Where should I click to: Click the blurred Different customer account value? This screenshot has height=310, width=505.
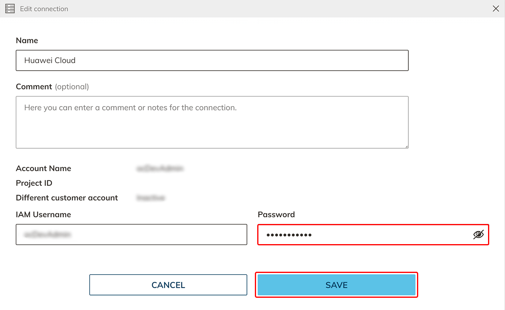coord(151,198)
